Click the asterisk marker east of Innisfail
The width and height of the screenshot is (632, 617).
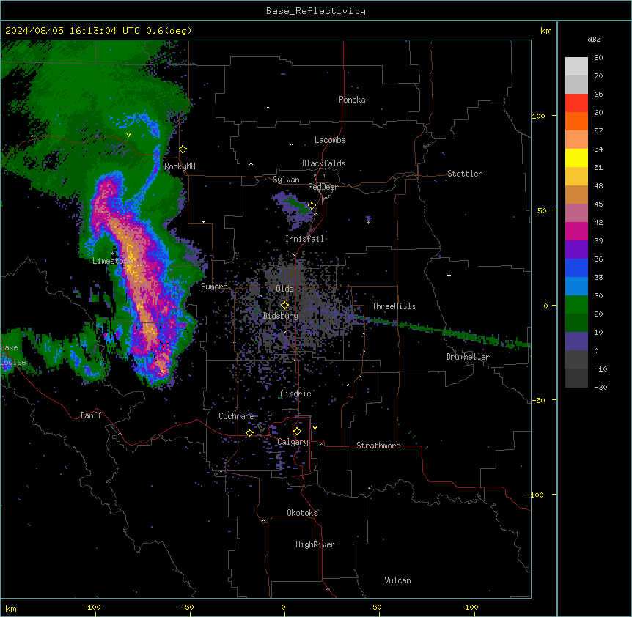coord(368,222)
